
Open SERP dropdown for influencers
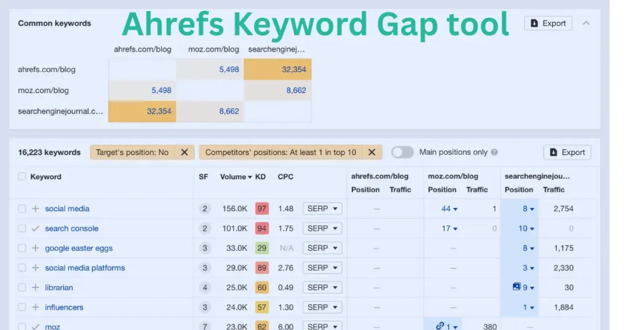pyautogui.click(x=322, y=307)
